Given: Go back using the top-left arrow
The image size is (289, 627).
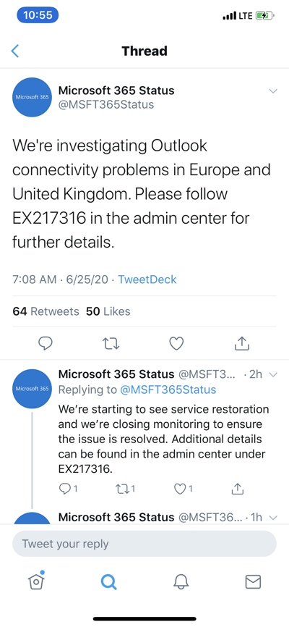Looking at the screenshot, I should (x=15, y=51).
